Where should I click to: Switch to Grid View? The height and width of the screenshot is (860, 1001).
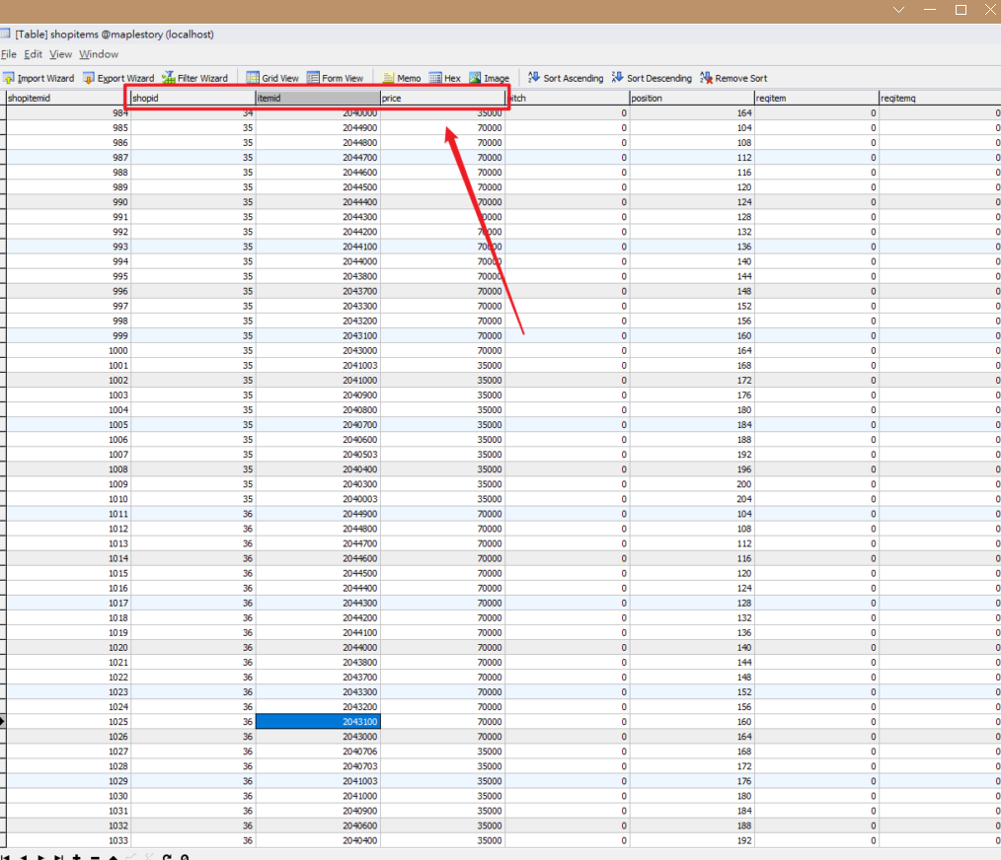tap(272, 78)
